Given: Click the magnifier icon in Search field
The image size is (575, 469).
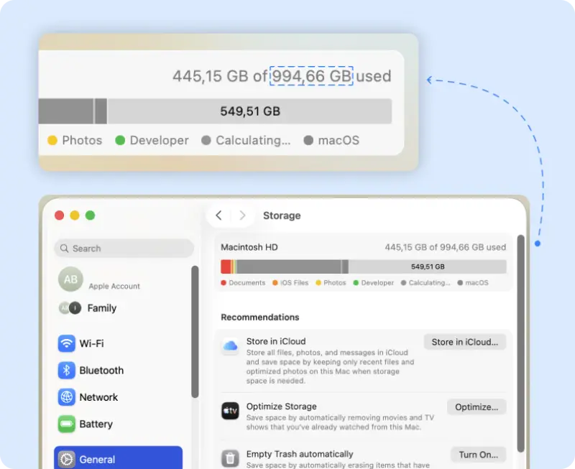Looking at the screenshot, I should [64, 249].
